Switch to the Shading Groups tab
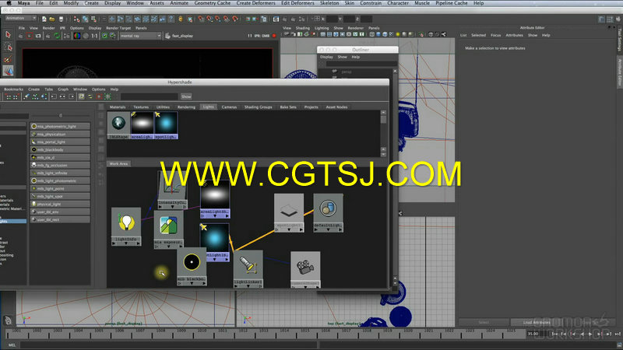The width and height of the screenshot is (623, 350). pyautogui.click(x=259, y=107)
